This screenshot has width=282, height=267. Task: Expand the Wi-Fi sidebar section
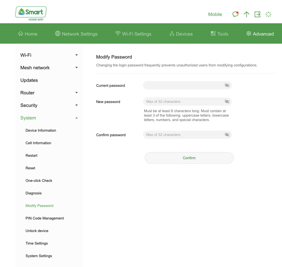tap(76, 55)
